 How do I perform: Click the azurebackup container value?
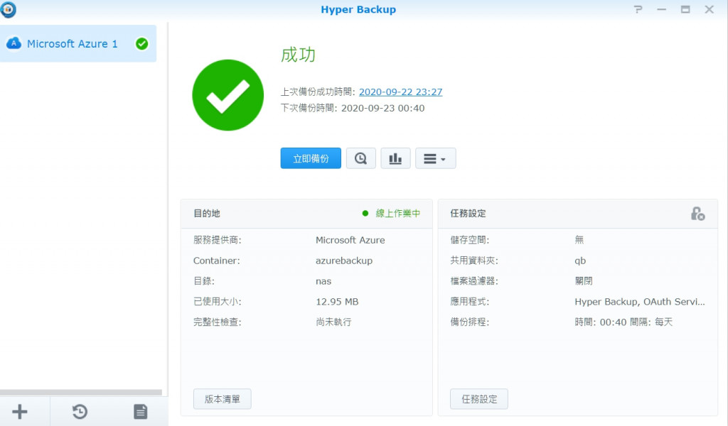coord(344,261)
